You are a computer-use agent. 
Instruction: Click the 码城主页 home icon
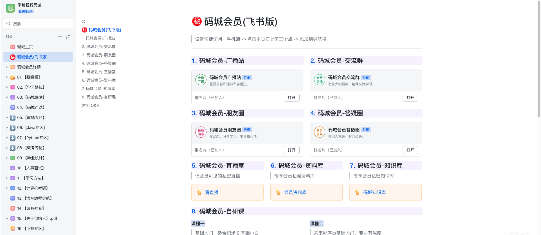13,47
